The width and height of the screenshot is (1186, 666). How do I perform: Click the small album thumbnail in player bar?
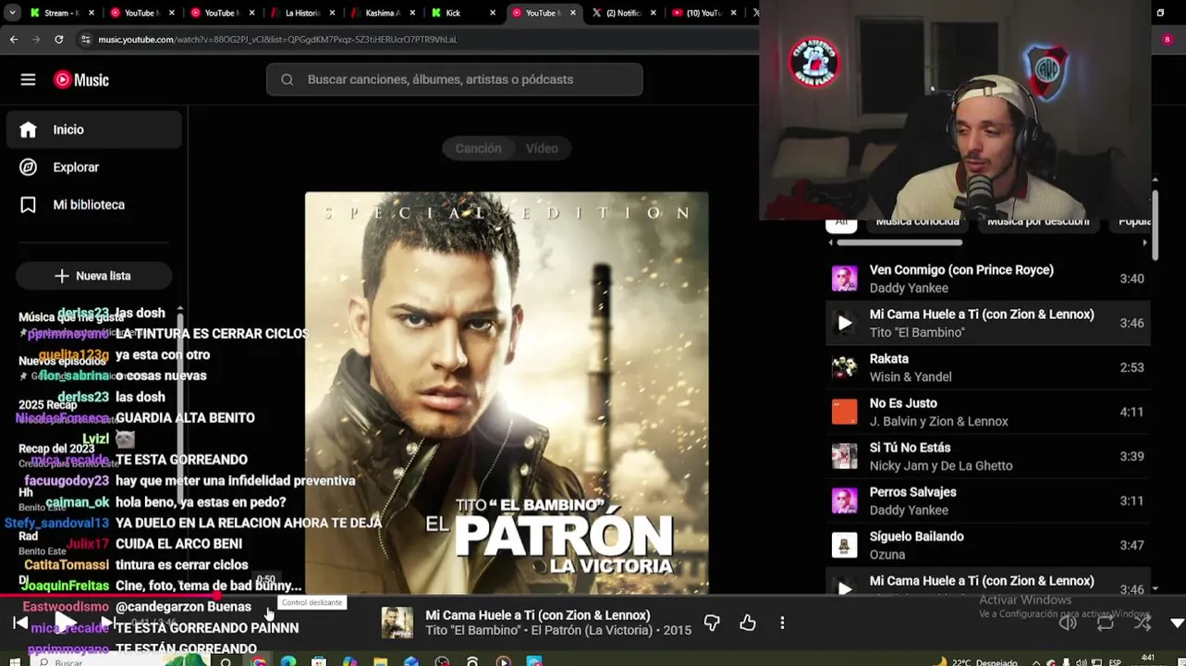coord(397,623)
